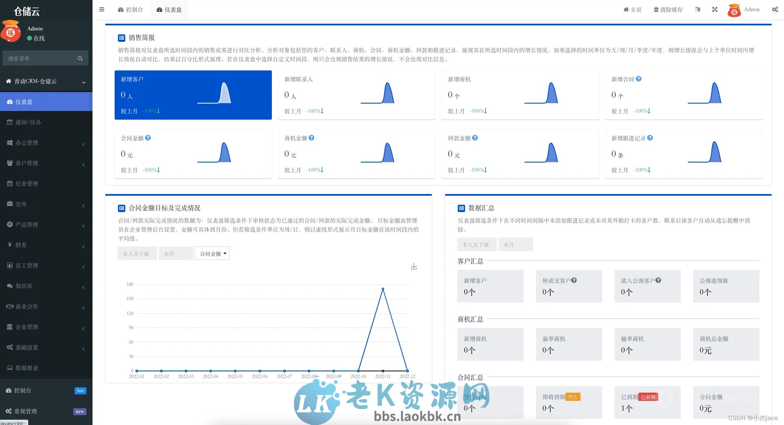Viewport: 784px width, 425px height.
Task: Switch to the 仪表盘 tab
Action: point(169,9)
